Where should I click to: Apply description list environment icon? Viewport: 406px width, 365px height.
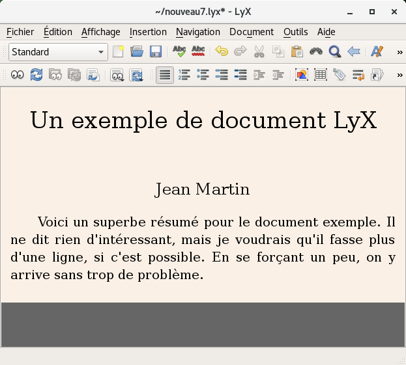(x=240, y=75)
